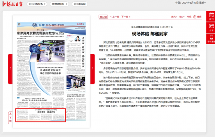Expand the 河北日报报系 dropdown
The height and width of the screenshot is (137, 215).
tap(37, 4)
